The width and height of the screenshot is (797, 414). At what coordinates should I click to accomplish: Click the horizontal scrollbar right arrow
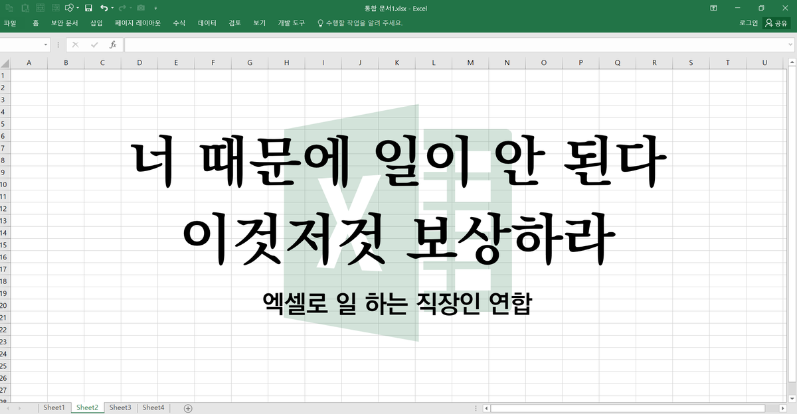click(x=782, y=408)
